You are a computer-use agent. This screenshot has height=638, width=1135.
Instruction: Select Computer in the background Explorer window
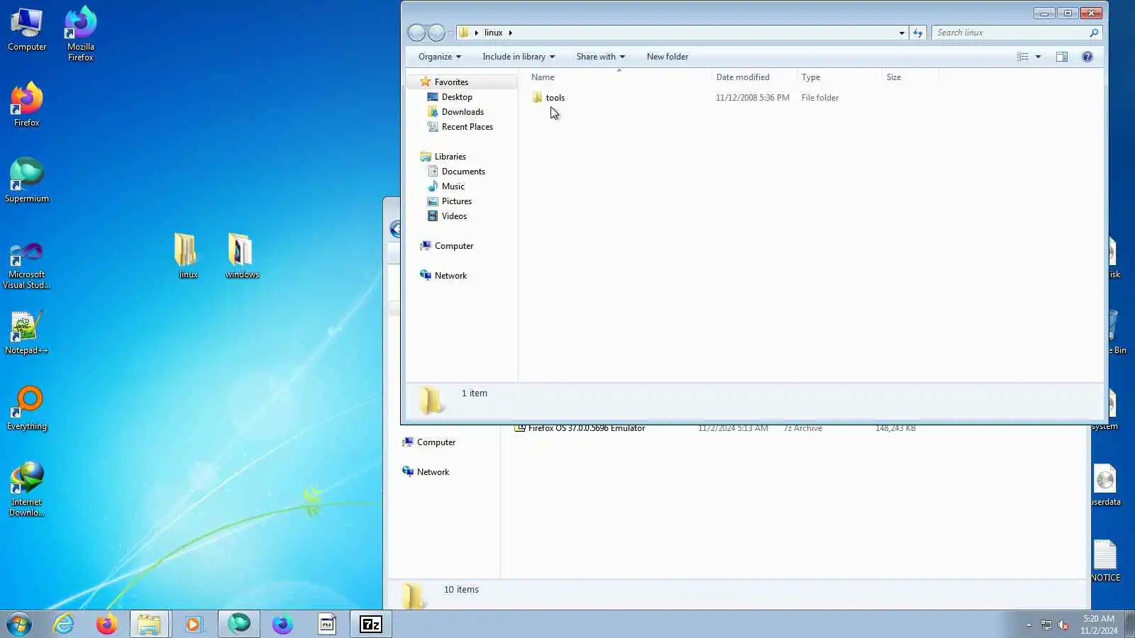point(436,442)
